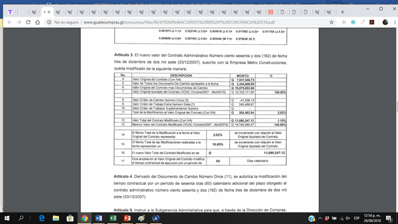Click the '2.02%' cell in row 14
This screenshot has width=398, height=224.
coord(218,135)
